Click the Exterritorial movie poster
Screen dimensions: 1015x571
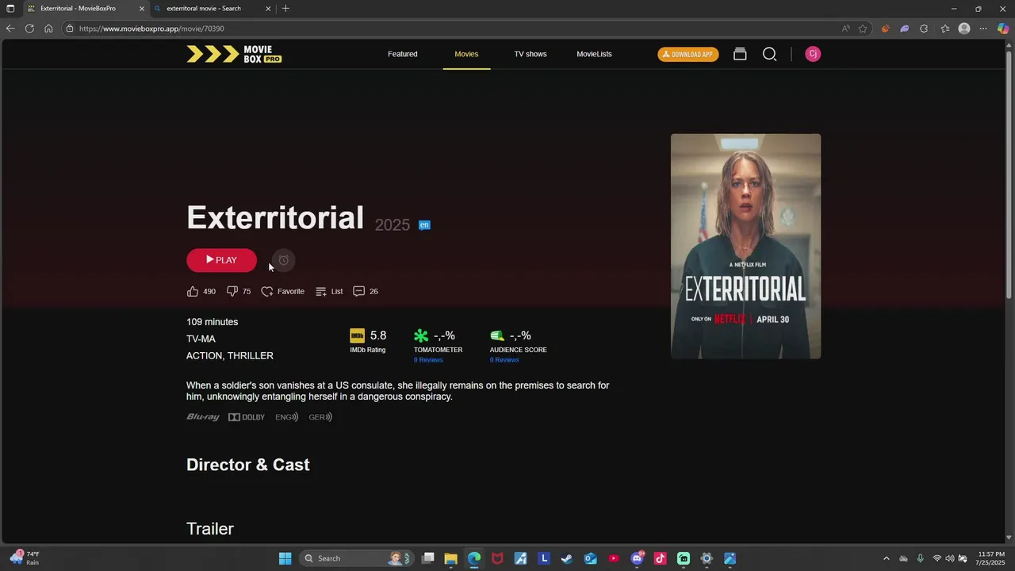click(x=745, y=246)
